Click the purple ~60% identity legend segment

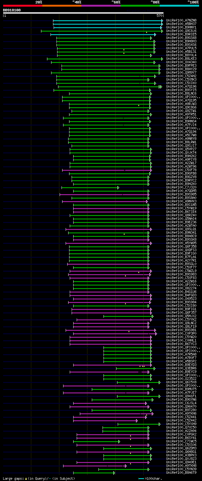point(101,5)
